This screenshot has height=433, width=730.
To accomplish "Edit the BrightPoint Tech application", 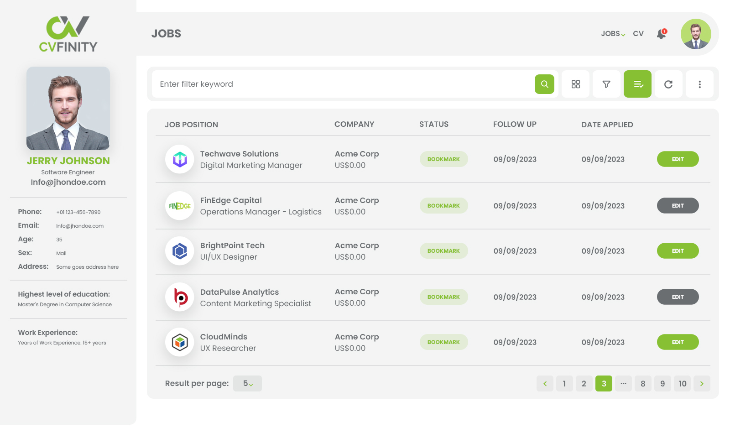I will [x=678, y=250].
